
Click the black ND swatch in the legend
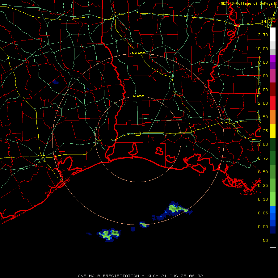(x=273, y=240)
